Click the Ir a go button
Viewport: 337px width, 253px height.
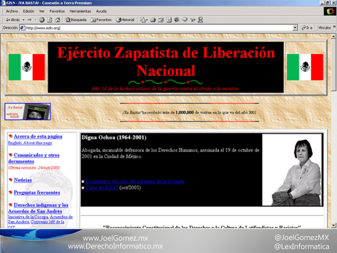click(307, 28)
